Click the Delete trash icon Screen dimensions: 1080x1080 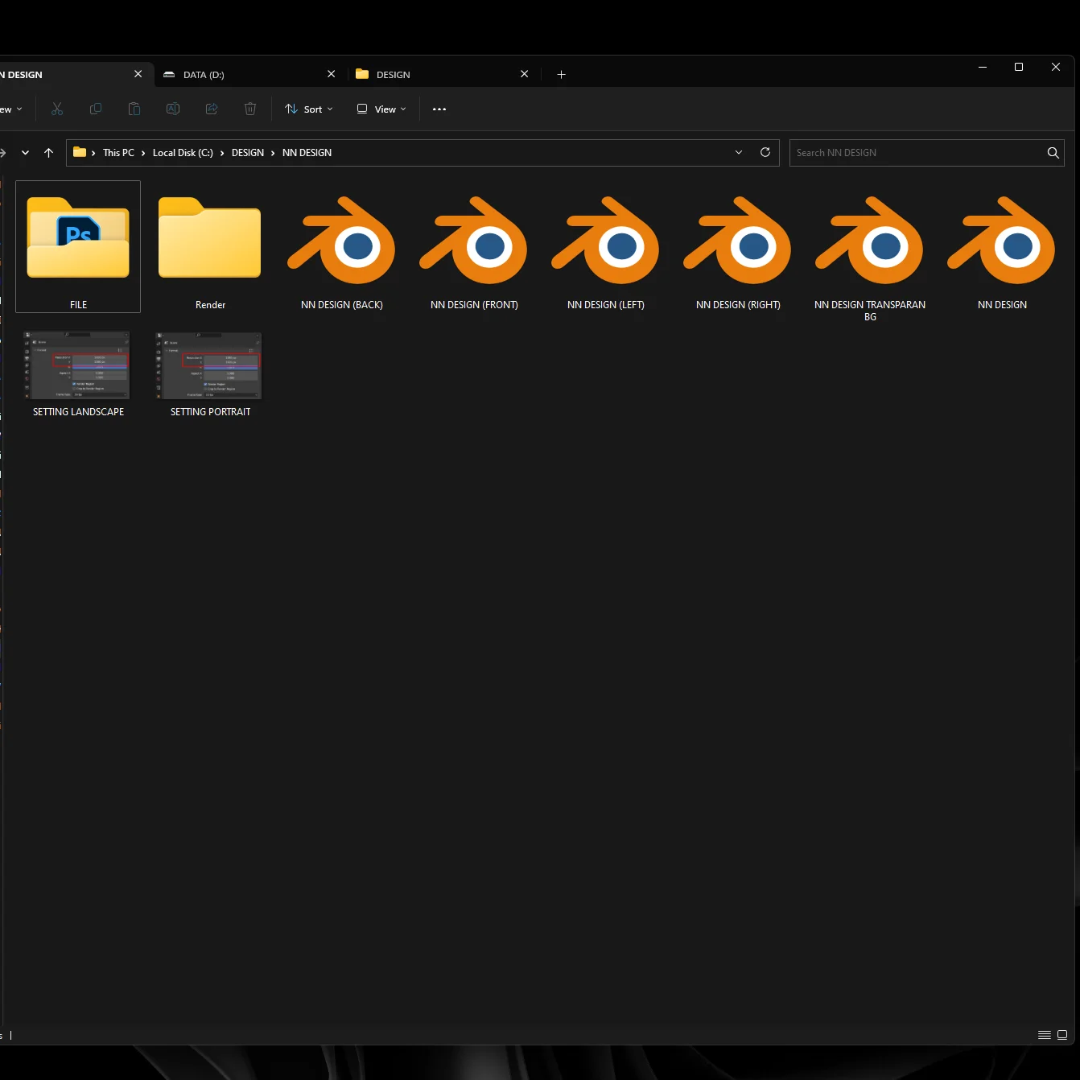250,109
